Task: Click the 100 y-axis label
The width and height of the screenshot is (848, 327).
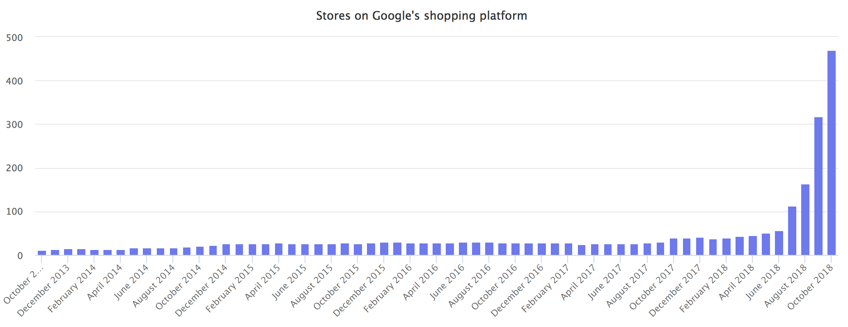Action: point(15,212)
